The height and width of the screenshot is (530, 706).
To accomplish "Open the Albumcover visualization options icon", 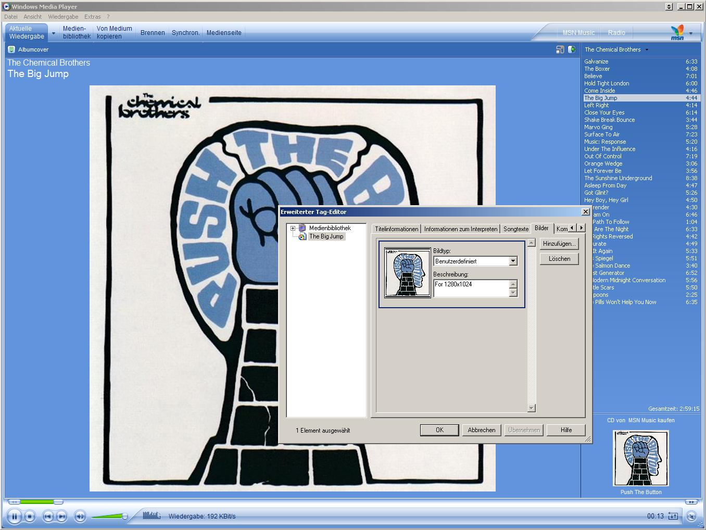I will tap(11, 49).
